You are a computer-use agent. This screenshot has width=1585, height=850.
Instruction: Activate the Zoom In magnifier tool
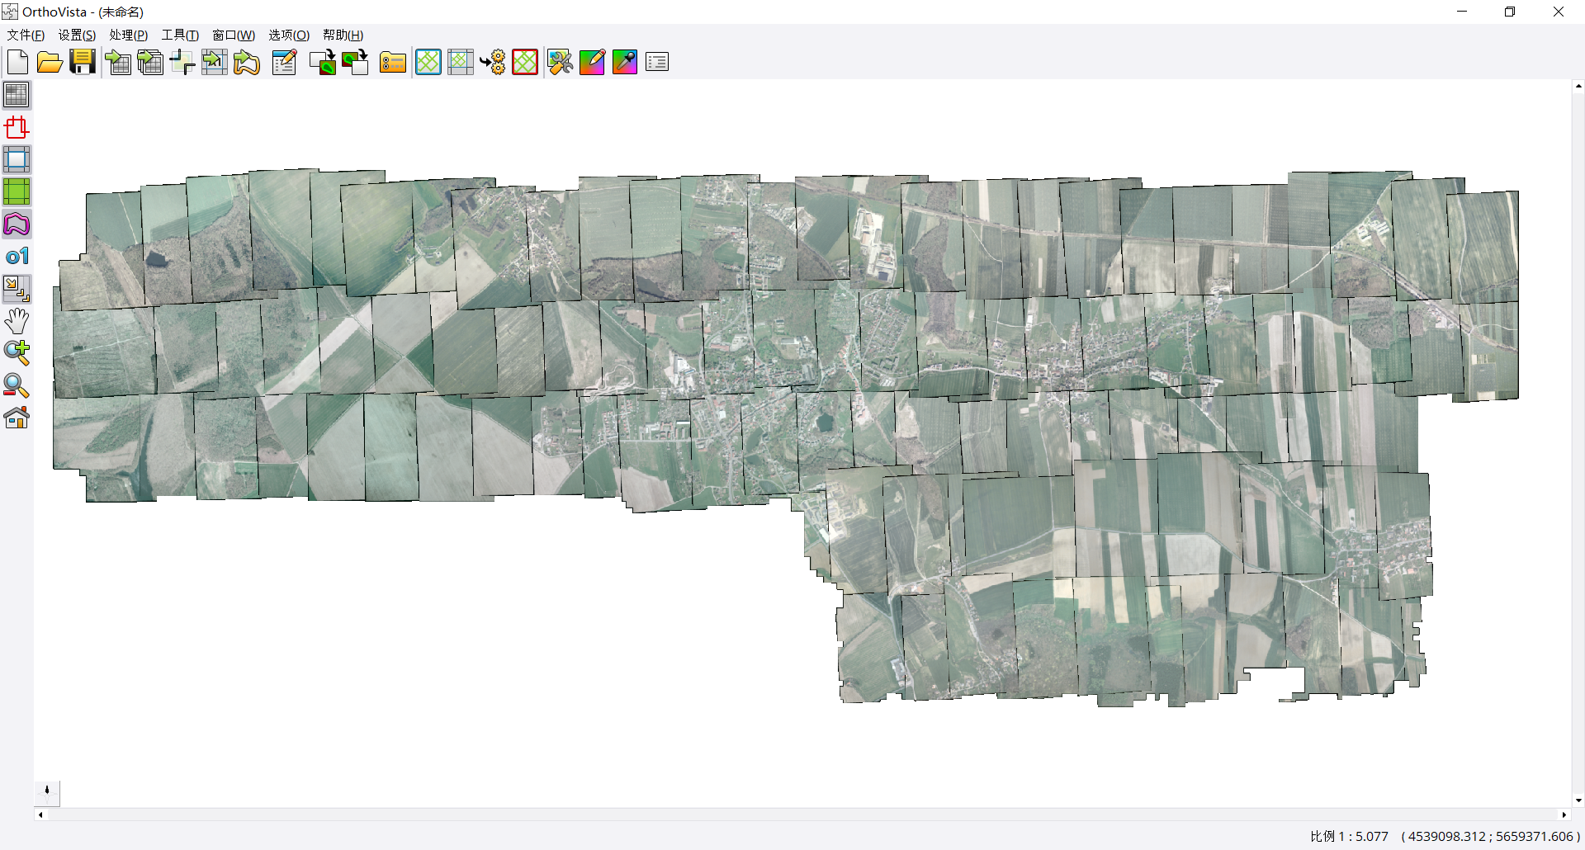[17, 353]
